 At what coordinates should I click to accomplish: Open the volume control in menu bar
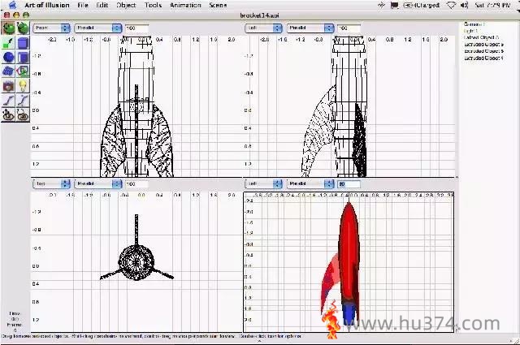[x=464, y=6]
